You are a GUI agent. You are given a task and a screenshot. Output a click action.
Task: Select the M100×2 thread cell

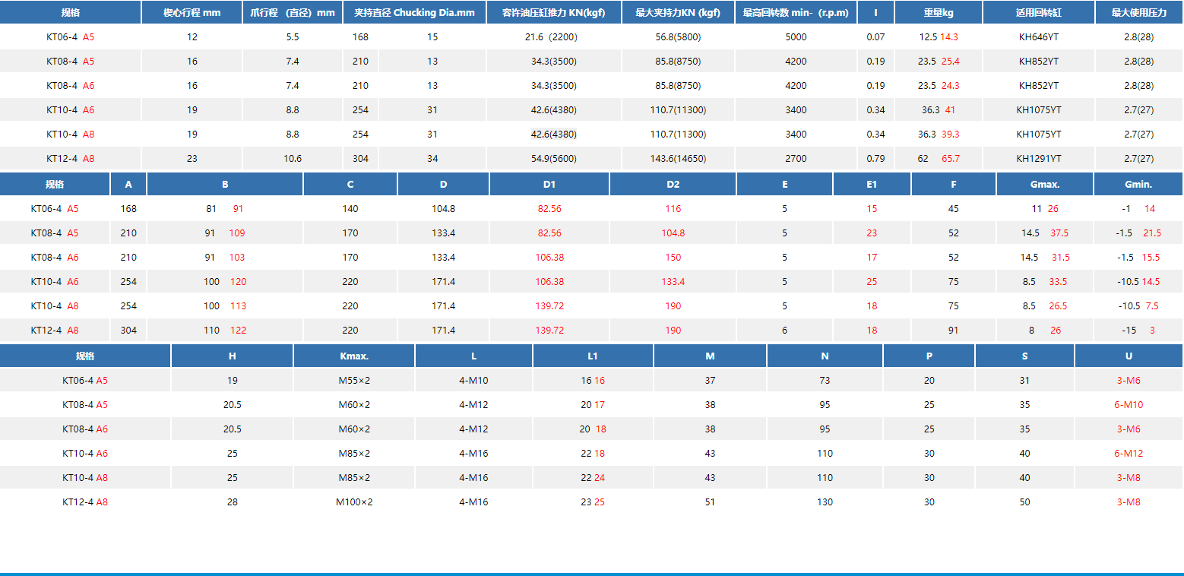click(x=354, y=502)
